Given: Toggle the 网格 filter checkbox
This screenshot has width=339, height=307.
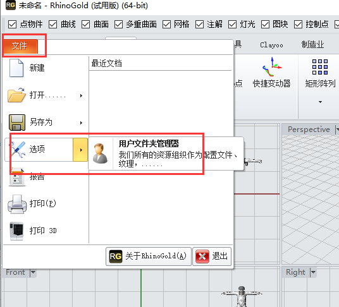Looking at the screenshot, I should click(x=166, y=25).
